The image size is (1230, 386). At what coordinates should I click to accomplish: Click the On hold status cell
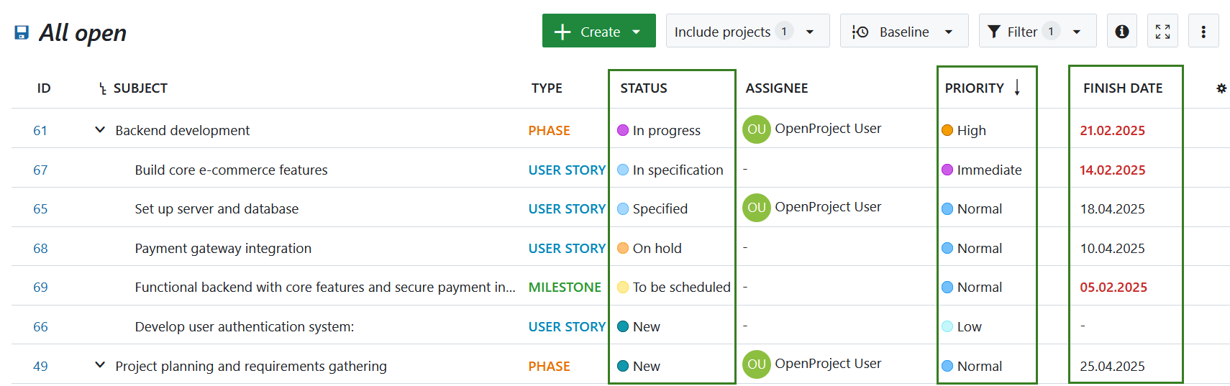657,249
